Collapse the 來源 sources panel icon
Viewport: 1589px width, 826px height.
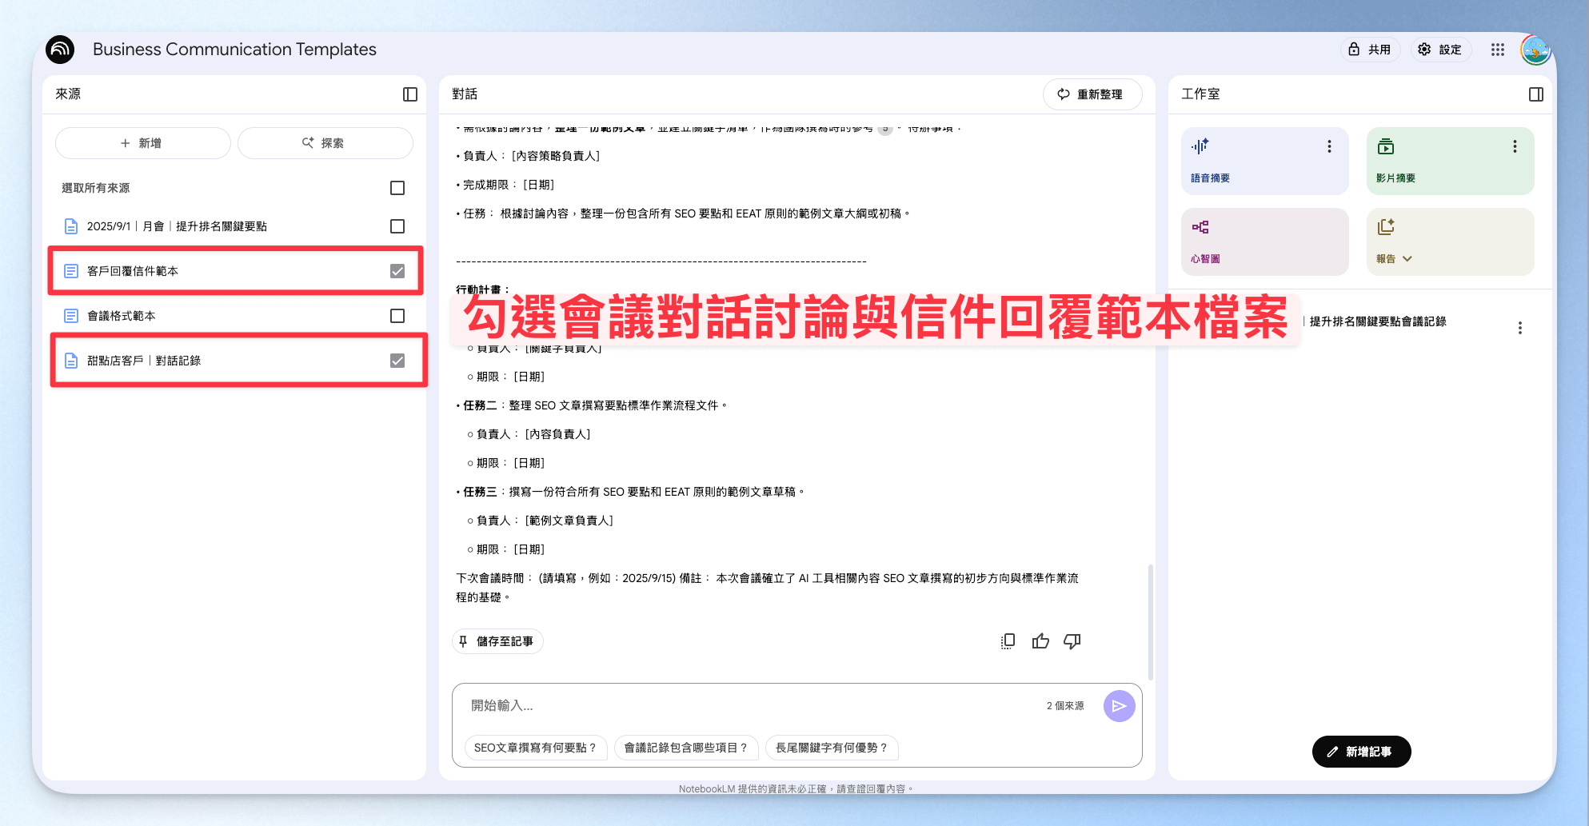click(410, 94)
